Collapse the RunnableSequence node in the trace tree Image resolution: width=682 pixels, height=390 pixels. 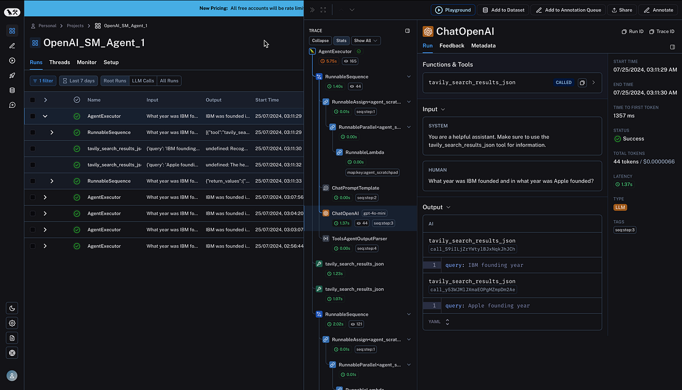pyautogui.click(x=409, y=76)
